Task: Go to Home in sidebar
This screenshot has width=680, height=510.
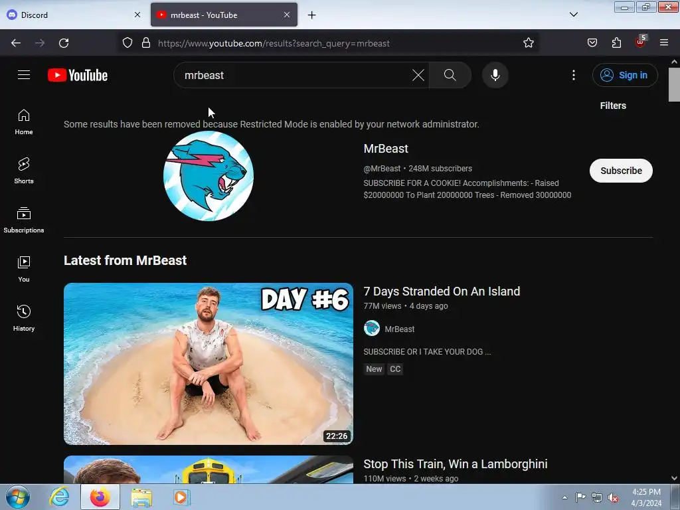Action: coord(24,122)
